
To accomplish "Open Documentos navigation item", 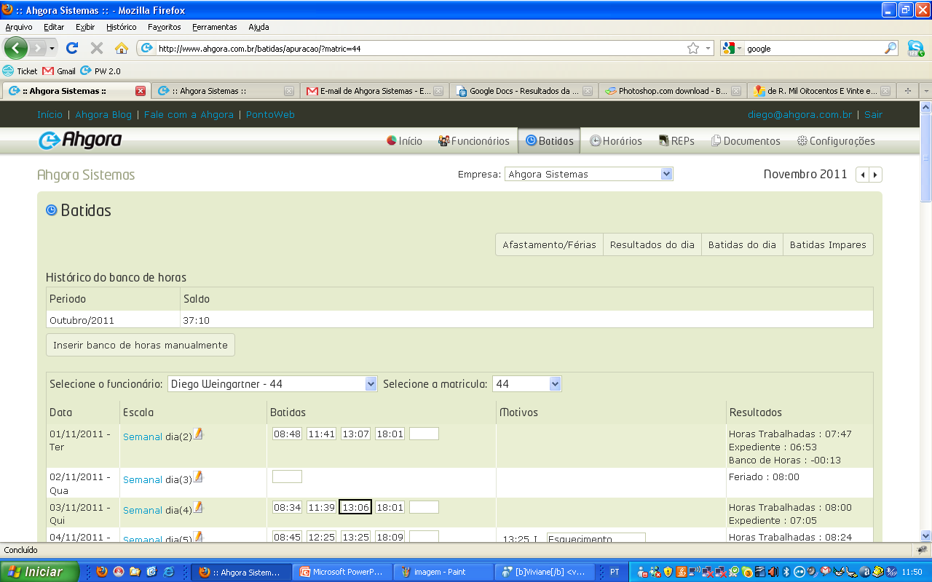I will (746, 141).
